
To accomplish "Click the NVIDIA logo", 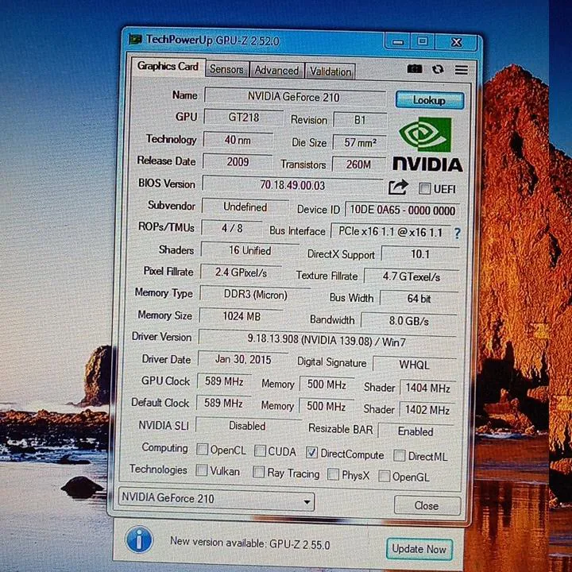I will click(427, 144).
